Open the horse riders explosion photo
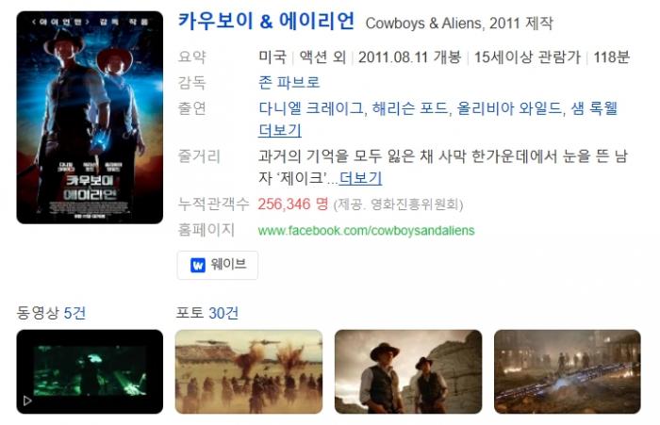This screenshot has width=660, height=425. [x=249, y=371]
